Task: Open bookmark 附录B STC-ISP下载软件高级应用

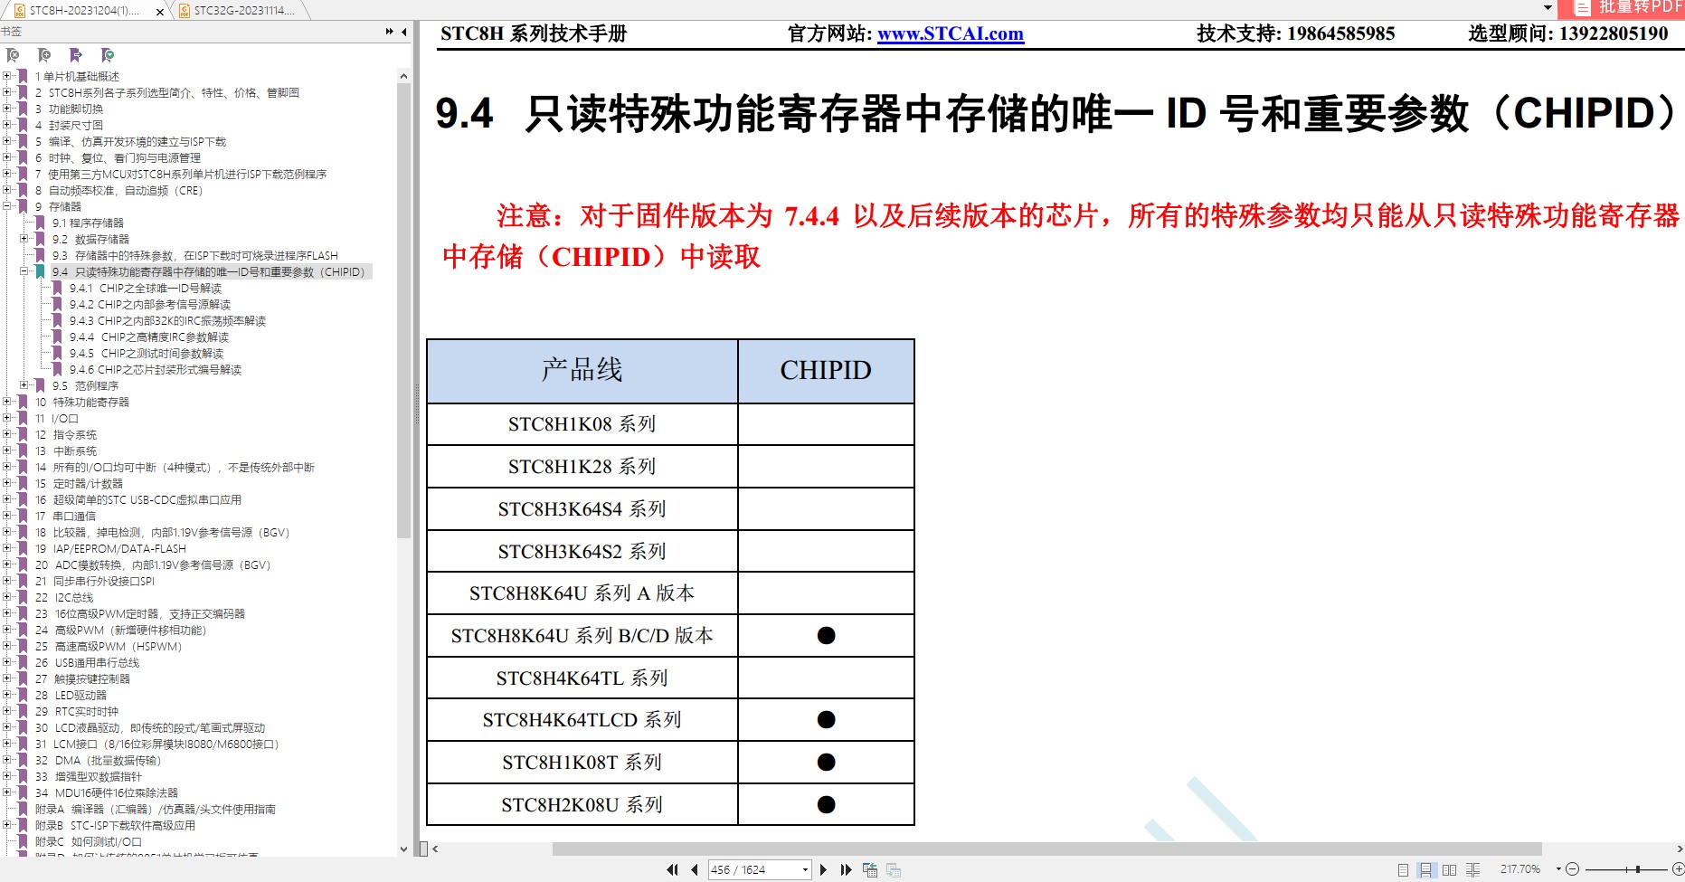Action: pos(115,825)
